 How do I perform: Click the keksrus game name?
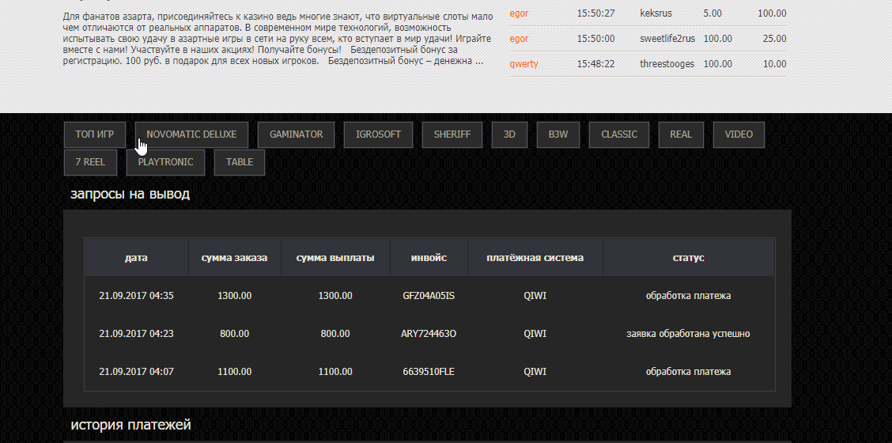coord(657,13)
